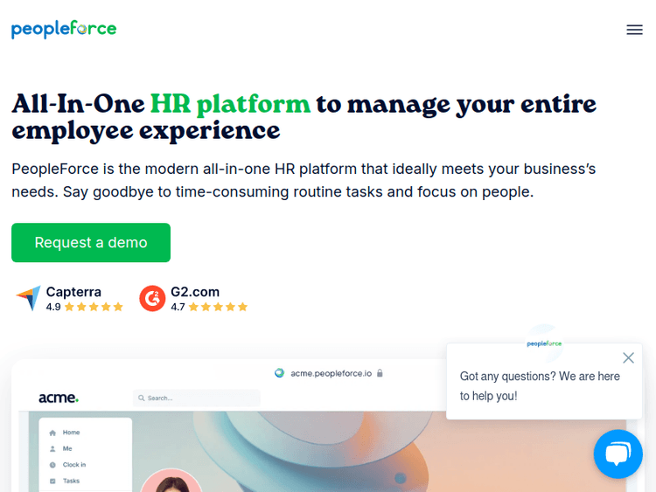
Task: Click the Capterra logo icon
Action: 28,299
